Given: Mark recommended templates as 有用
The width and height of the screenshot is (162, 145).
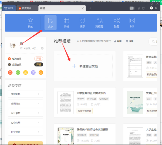Looking at the screenshot, I should click(118, 41).
